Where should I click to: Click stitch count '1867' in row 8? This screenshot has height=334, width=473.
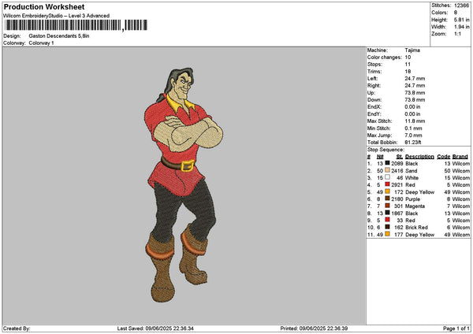coord(397,213)
